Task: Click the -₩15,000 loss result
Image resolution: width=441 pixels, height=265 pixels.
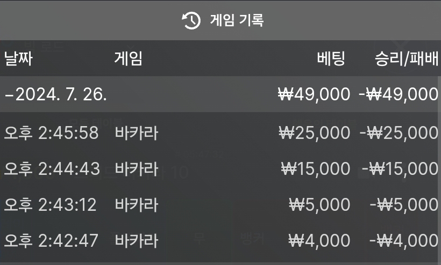Action: 400,169
